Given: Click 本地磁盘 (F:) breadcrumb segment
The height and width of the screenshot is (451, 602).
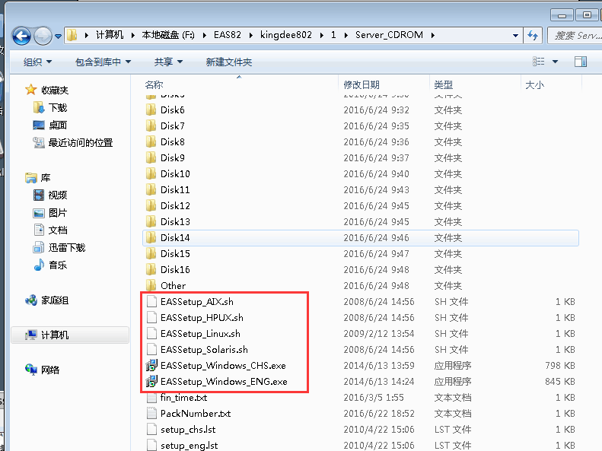Looking at the screenshot, I should [x=168, y=35].
